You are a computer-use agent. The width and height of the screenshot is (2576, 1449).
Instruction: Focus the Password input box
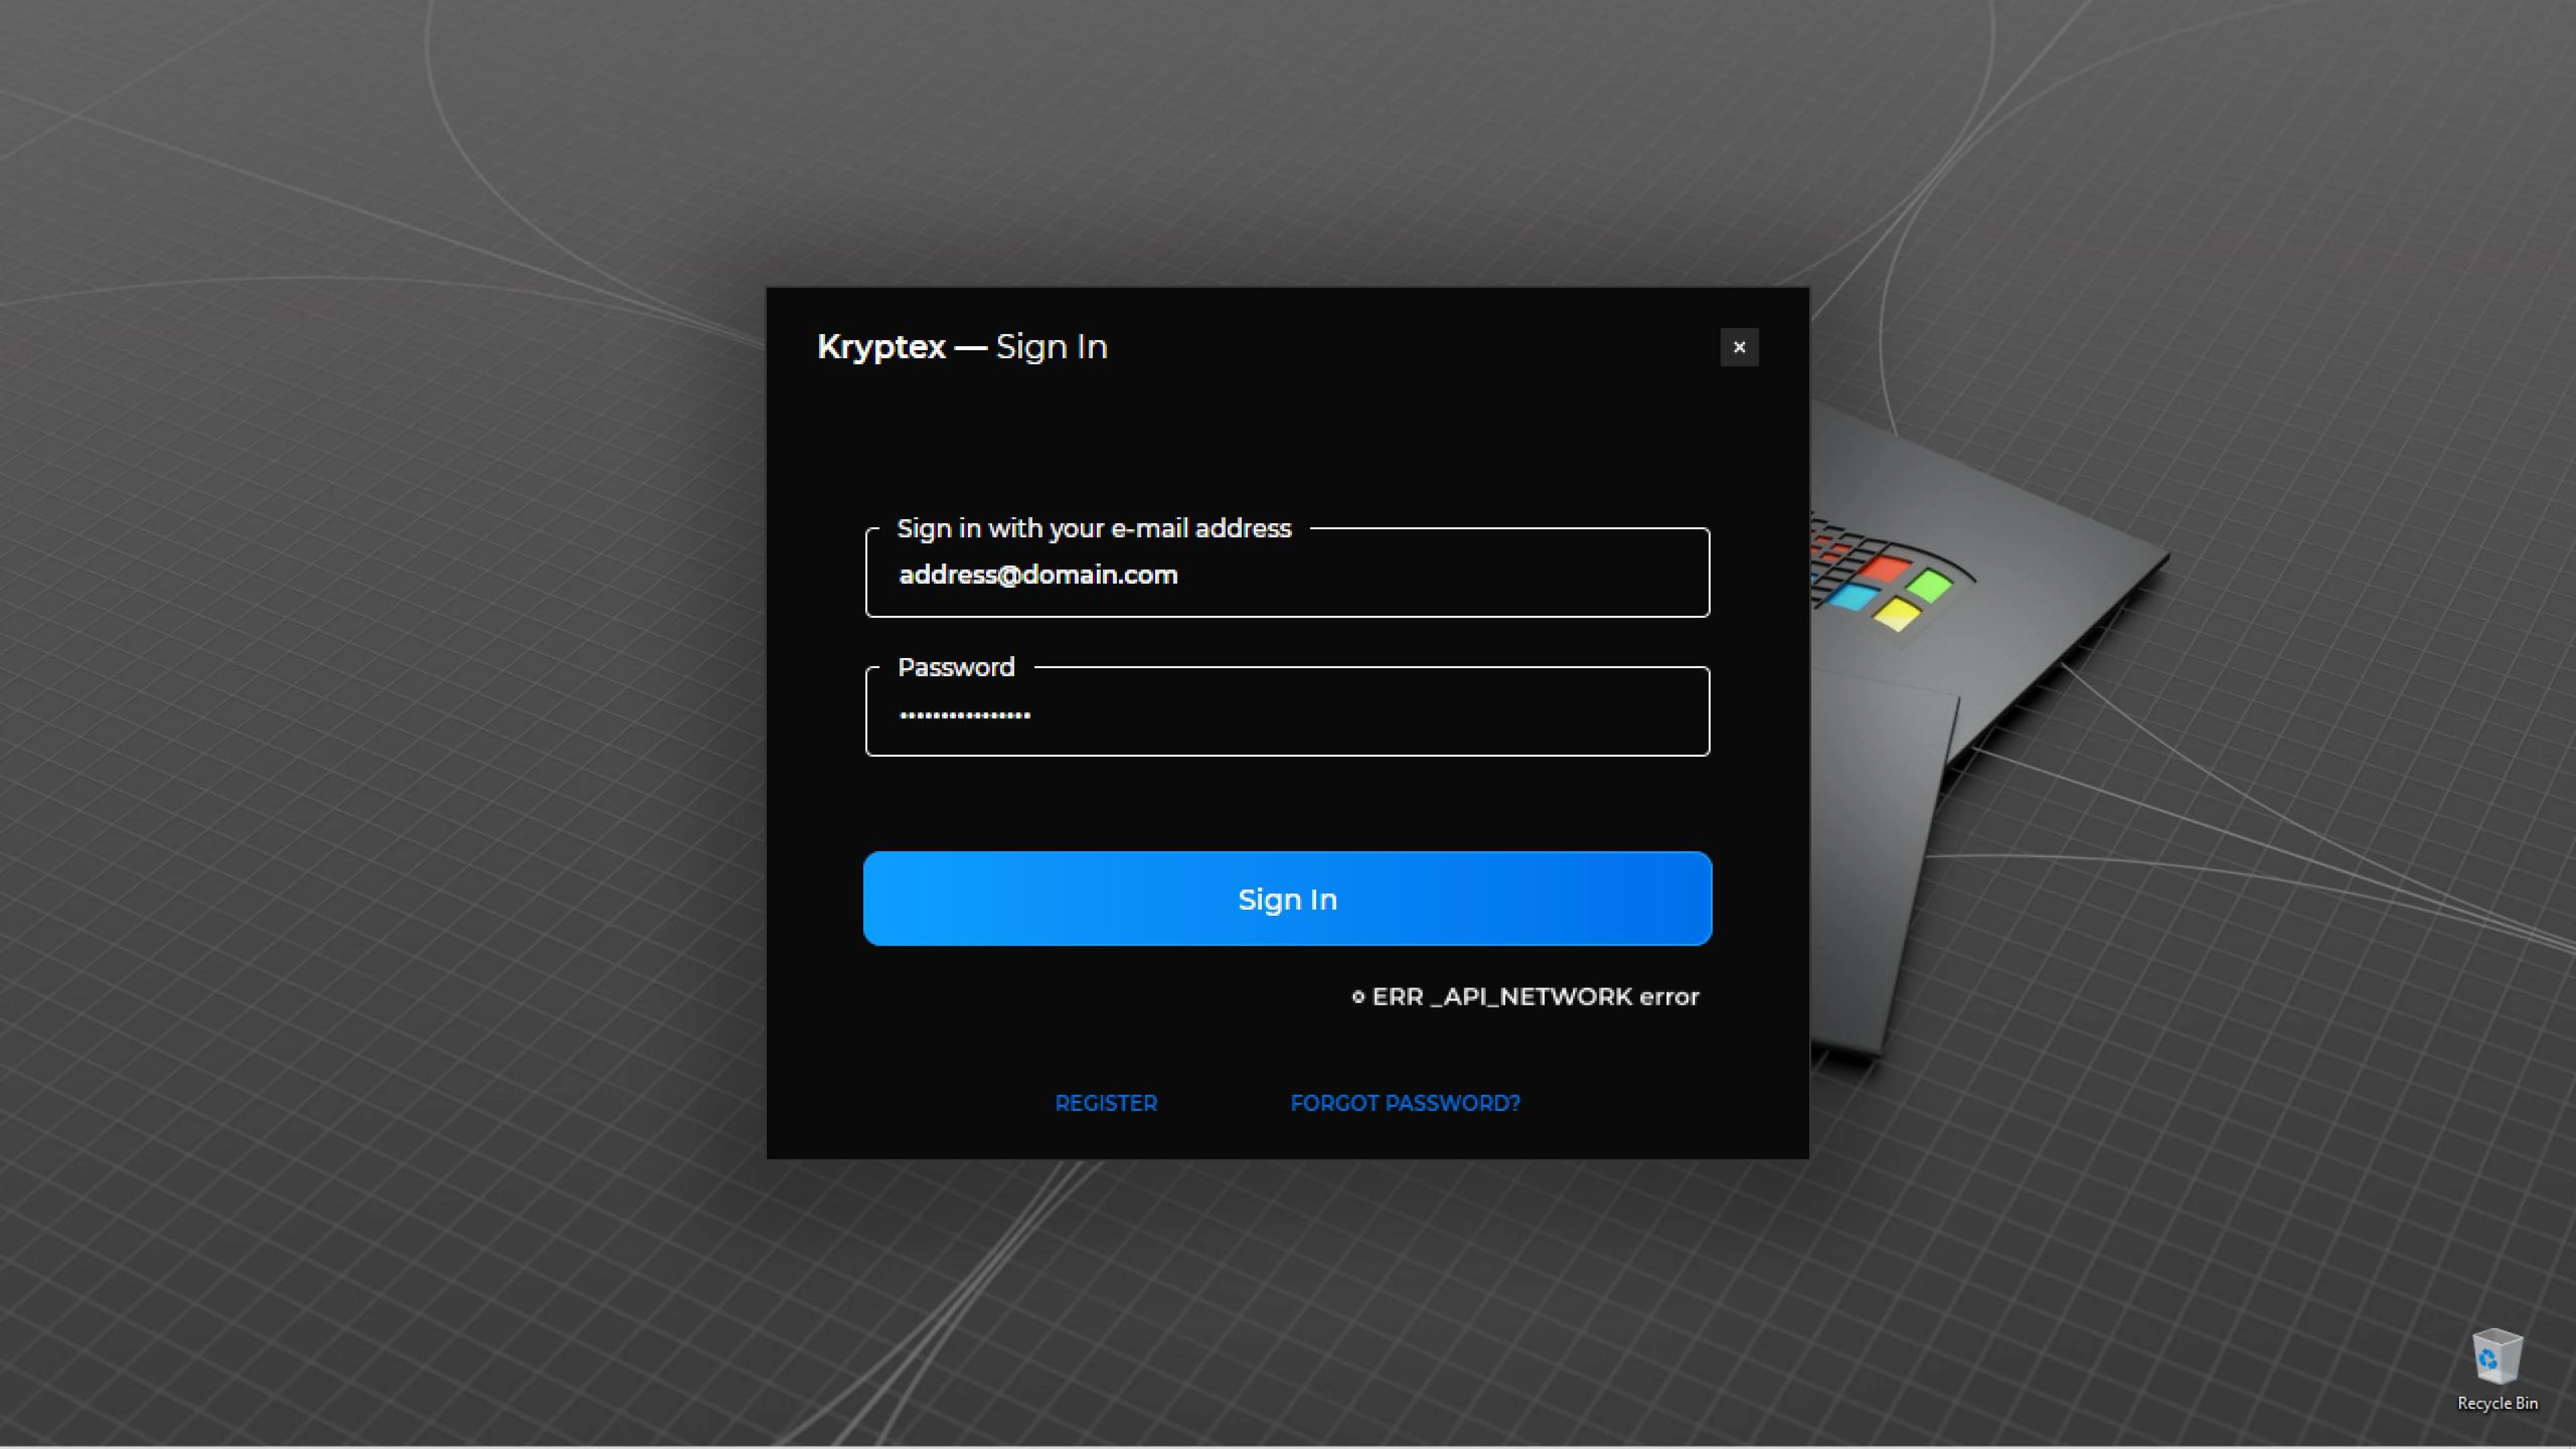click(x=1287, y=713)
